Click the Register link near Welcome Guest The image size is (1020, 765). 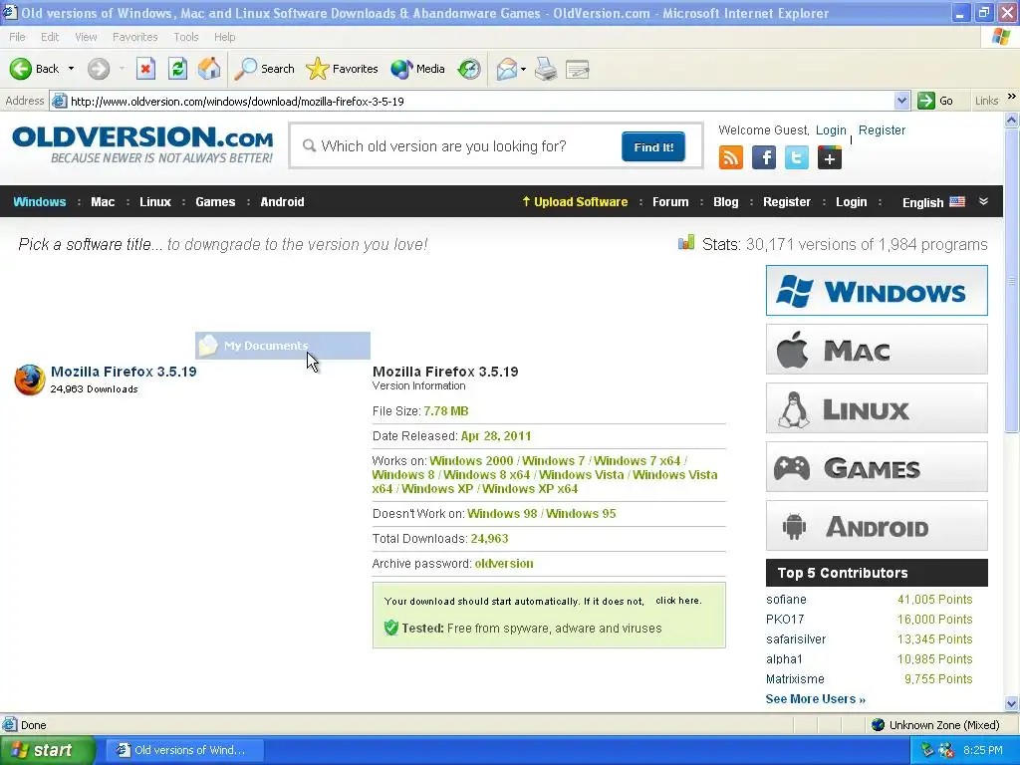[x=882, y=130]
